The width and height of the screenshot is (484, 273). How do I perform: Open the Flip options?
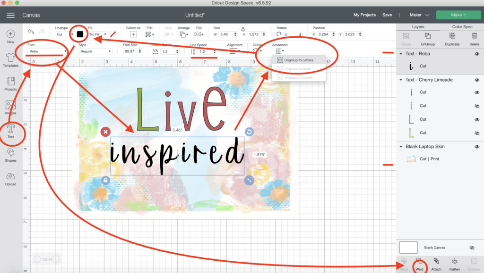pos(199,34)
